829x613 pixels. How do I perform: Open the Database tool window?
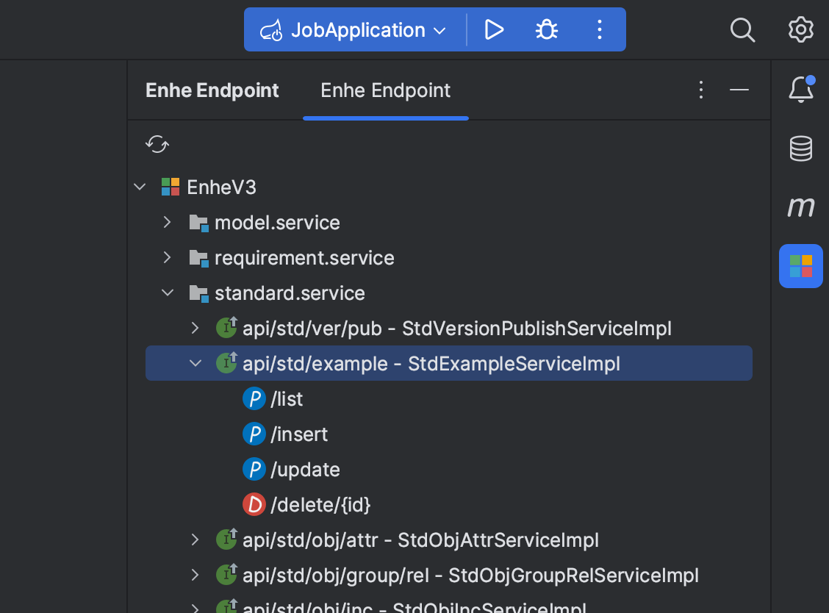[800, 148]
